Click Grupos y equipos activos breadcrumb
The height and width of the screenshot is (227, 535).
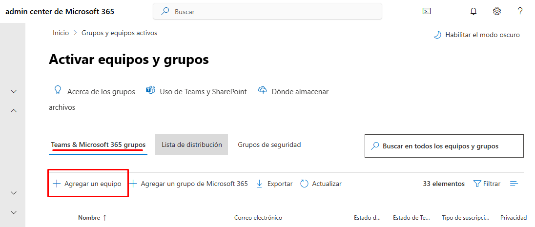119,33
